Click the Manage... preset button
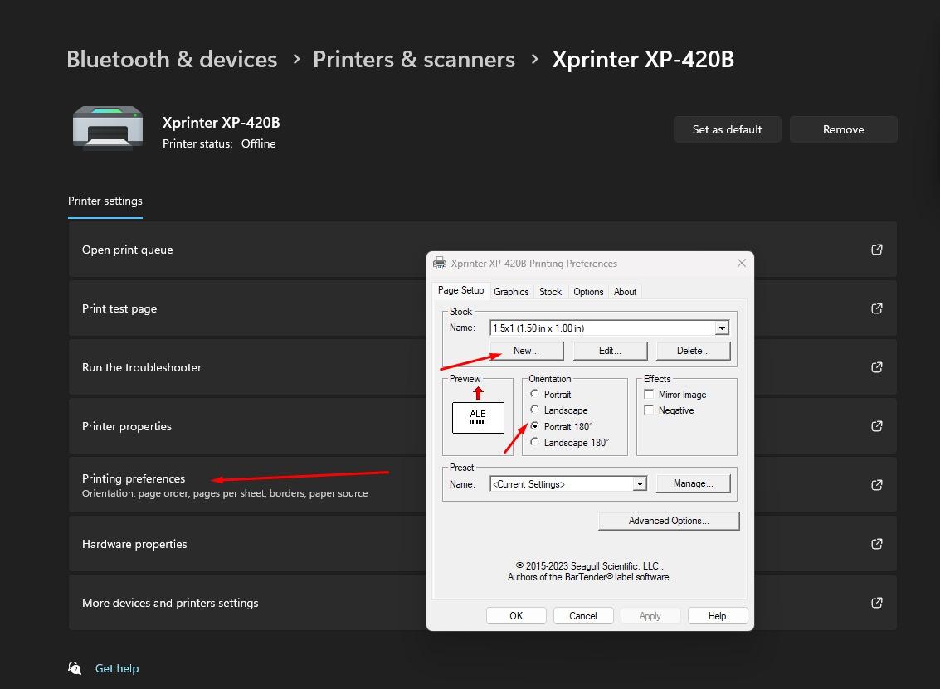This screenshot has width=940, height=689. (693, 483)
